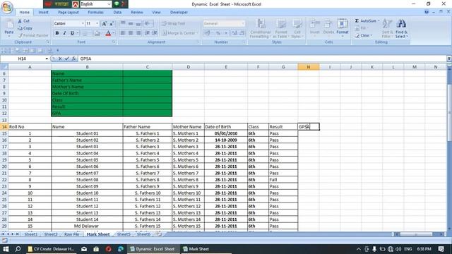This screenshot has height=254, width=452.
Task: Open Cell Styles gallery
Action: point(297,28)
